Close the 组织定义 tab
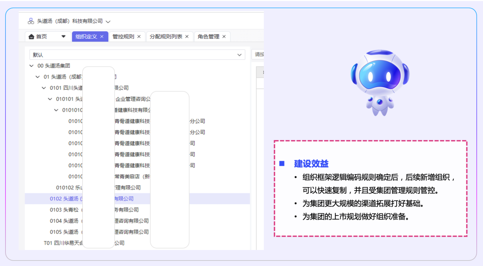Viewport: 483px width, 266px height. [x=102, y=37]
